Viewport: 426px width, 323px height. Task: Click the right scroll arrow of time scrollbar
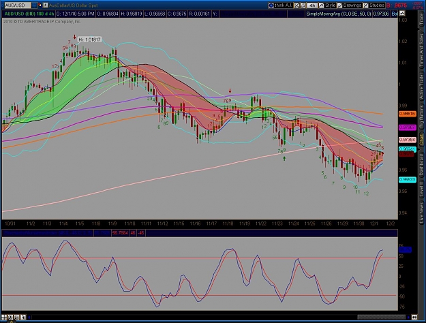click(x=408, y=317)
